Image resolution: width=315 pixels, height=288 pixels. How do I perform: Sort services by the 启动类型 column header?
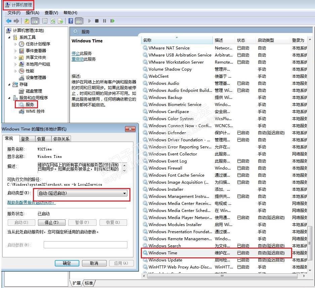coord(273,40)
